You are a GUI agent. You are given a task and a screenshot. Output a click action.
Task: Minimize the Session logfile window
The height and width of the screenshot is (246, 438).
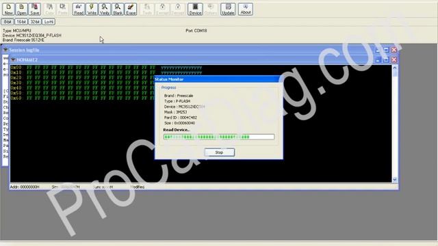pos(378,50)
